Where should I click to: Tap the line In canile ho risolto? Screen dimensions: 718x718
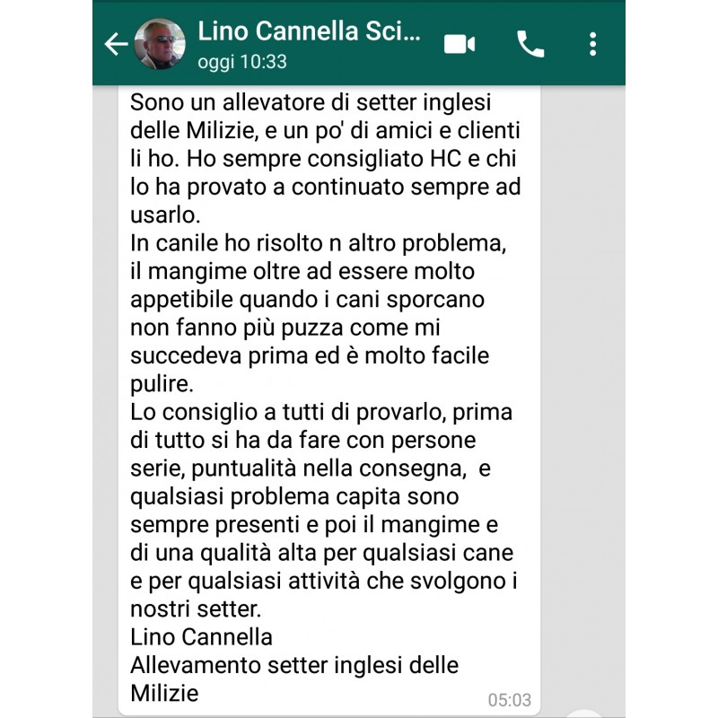click(x=319, y=243)
